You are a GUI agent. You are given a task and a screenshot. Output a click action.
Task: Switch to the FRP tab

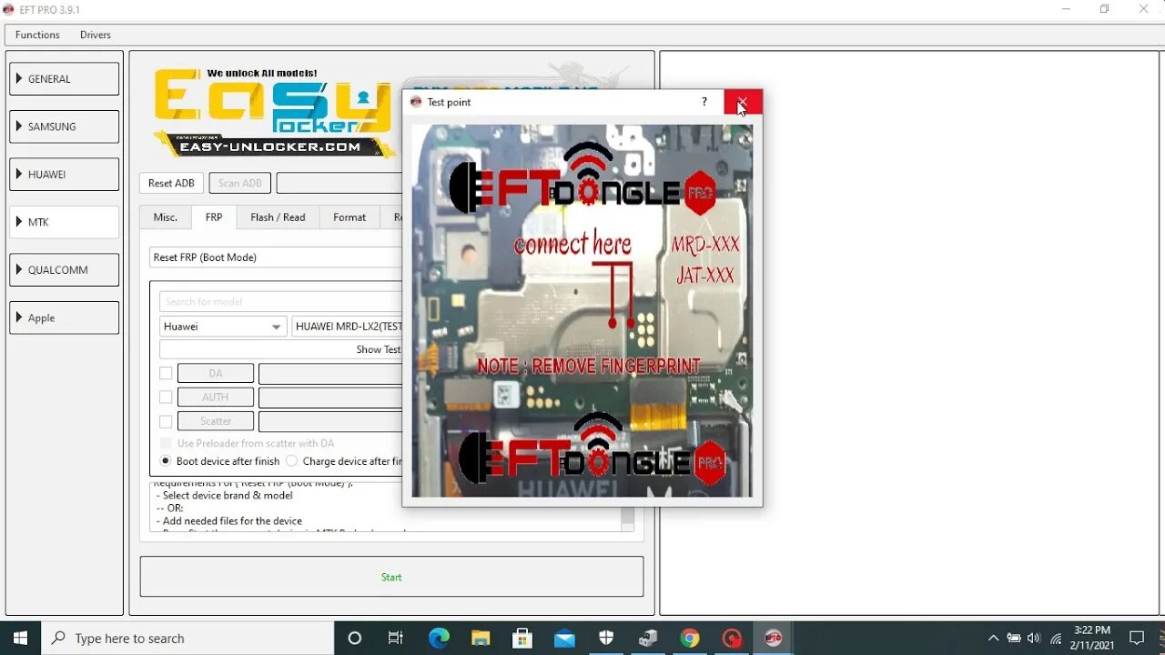click(x=214, y=217)
